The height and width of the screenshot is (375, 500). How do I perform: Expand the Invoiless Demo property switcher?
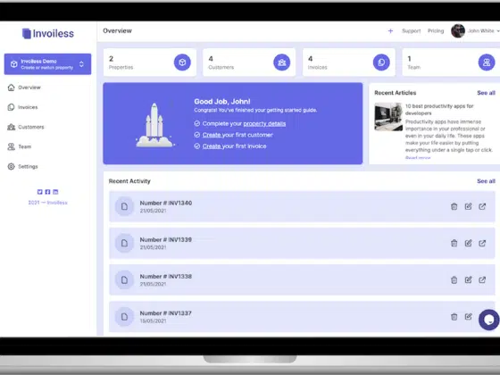(47, 64)
